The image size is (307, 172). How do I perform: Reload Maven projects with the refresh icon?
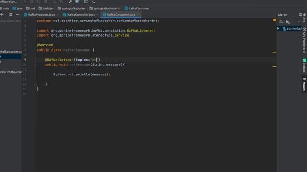pyautogui.click(x=281, y=22)
